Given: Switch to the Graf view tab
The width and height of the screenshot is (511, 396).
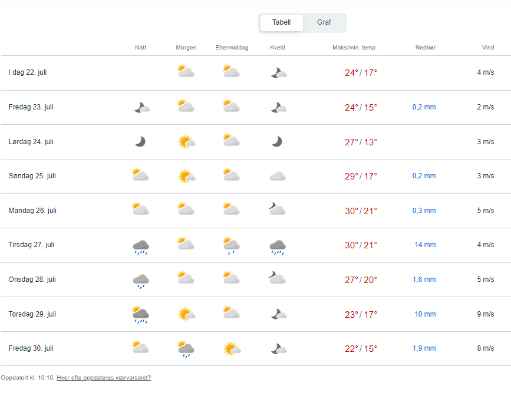Looking at the screenshot, I should click(324, 22).
